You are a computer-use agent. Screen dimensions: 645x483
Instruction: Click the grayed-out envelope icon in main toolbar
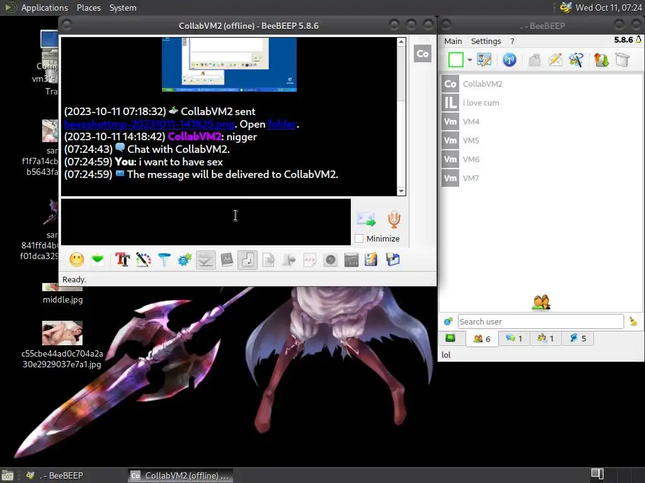[534, 60]
